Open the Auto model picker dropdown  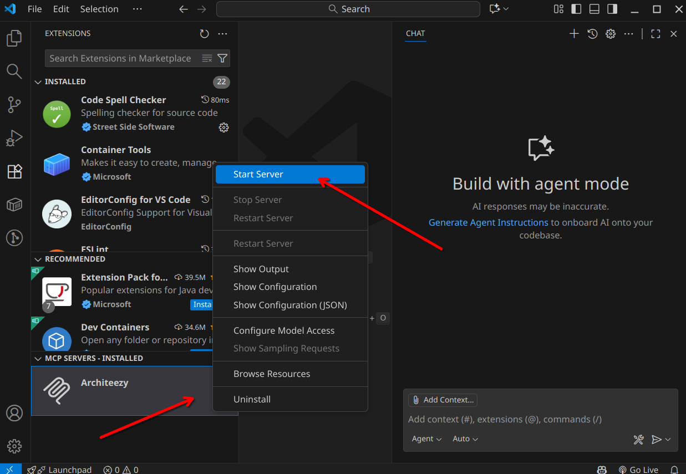pos(465,439)
